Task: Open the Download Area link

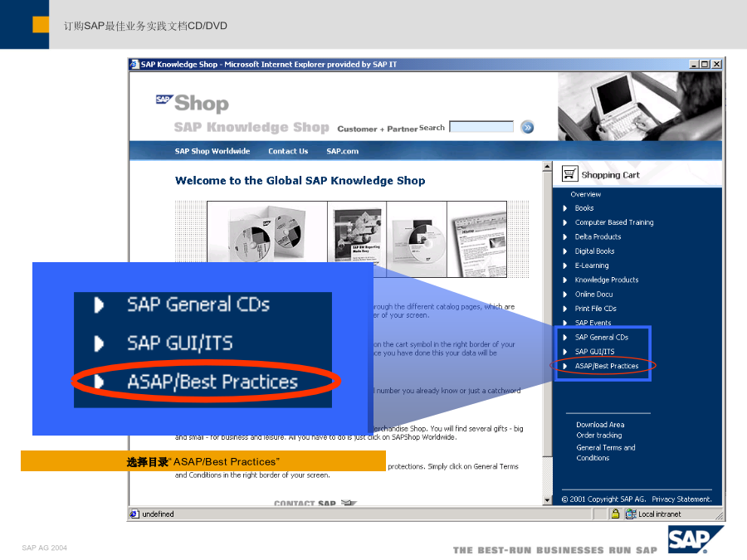Action: tap(600, 424)
